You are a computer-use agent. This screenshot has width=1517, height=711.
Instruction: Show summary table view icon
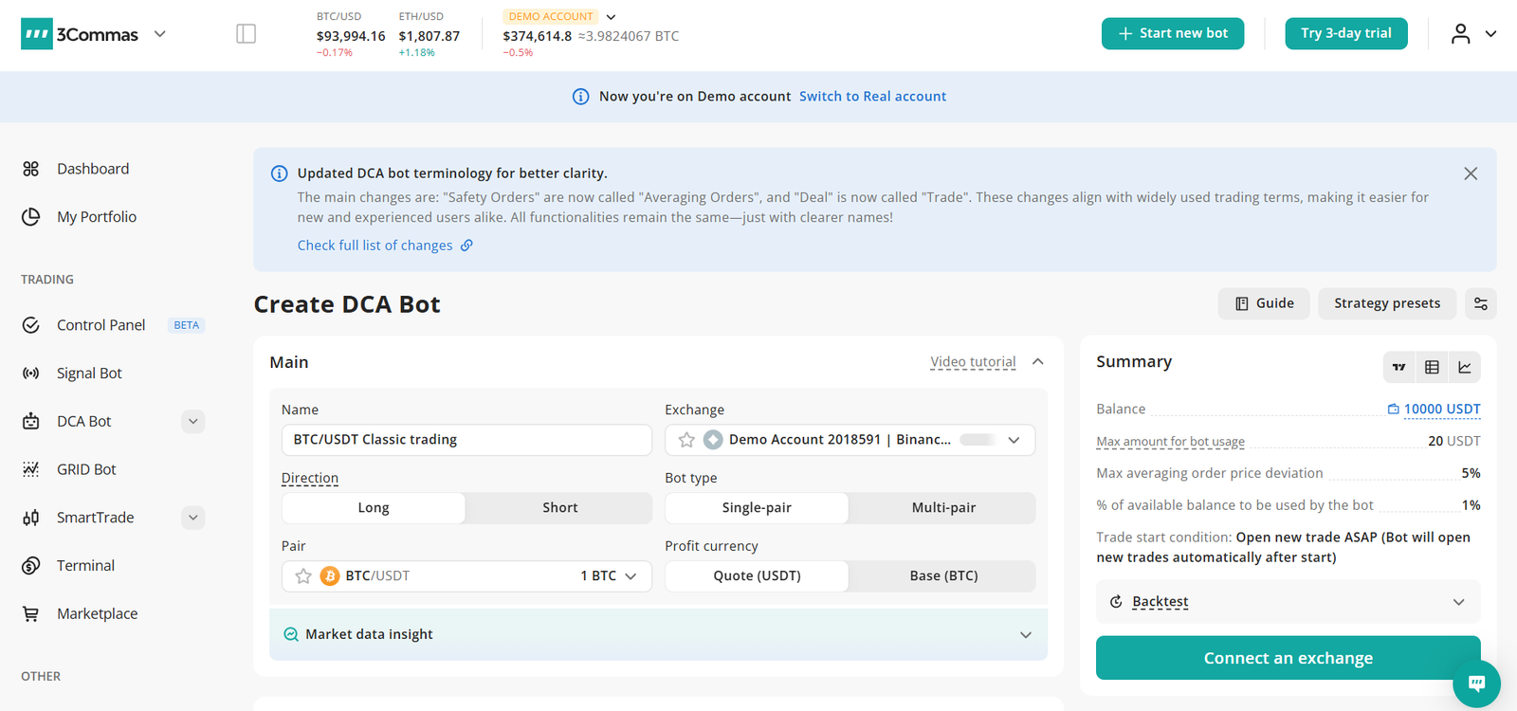[1432, 367]
